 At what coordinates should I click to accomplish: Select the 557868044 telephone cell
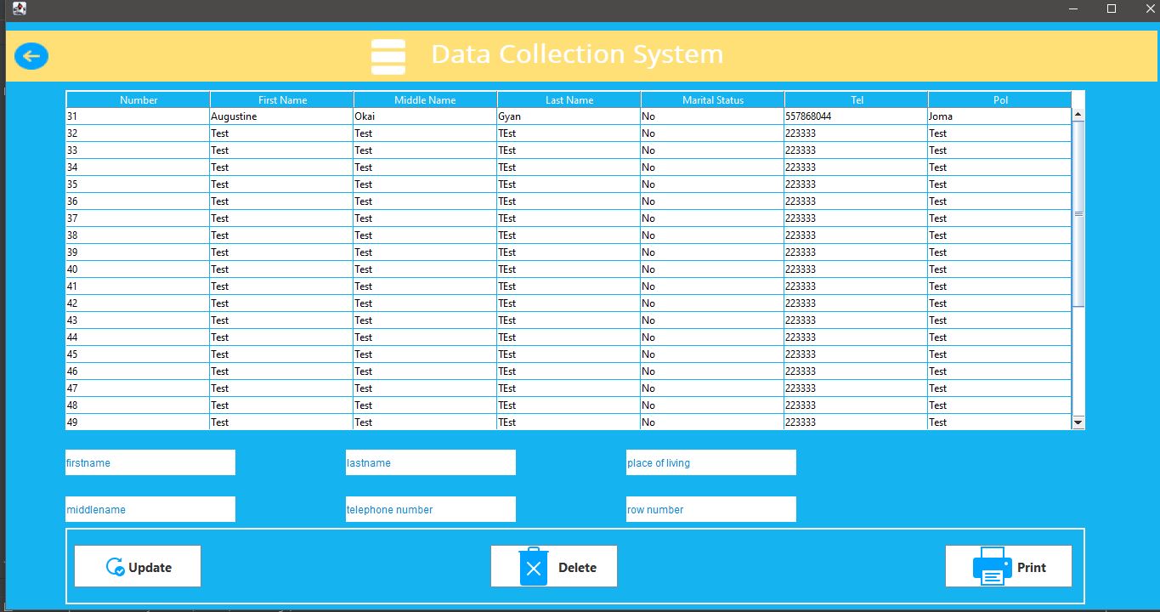(856, 116)
